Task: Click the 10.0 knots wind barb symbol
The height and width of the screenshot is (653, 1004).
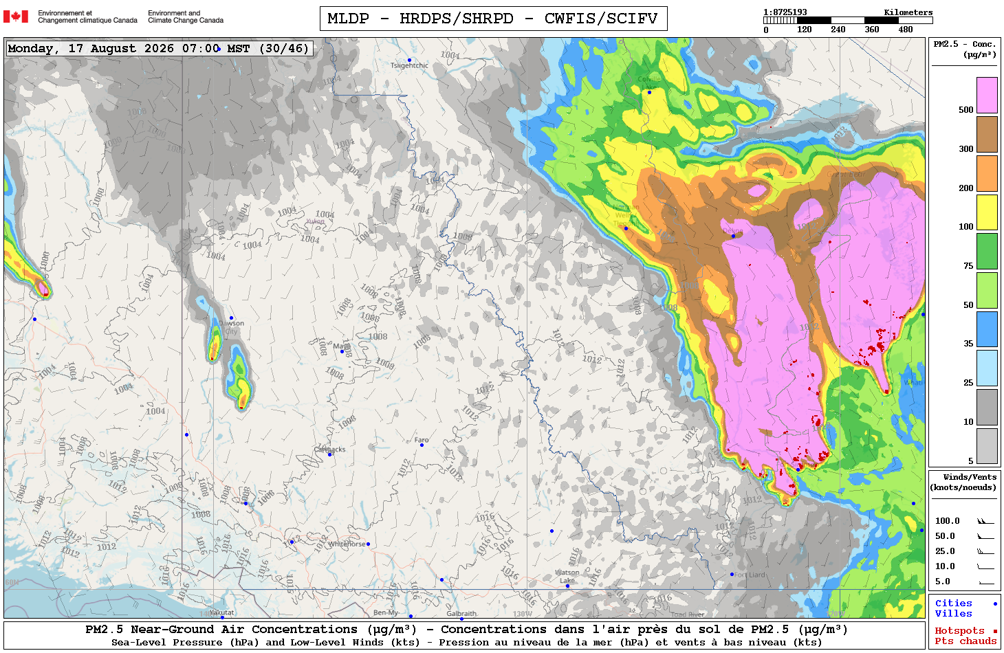Action: tap(985, 566)
